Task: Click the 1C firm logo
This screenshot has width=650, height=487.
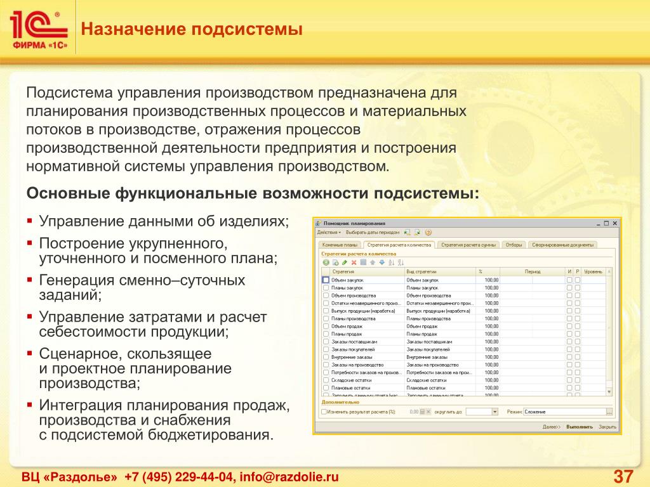Action: coord(39,30)
